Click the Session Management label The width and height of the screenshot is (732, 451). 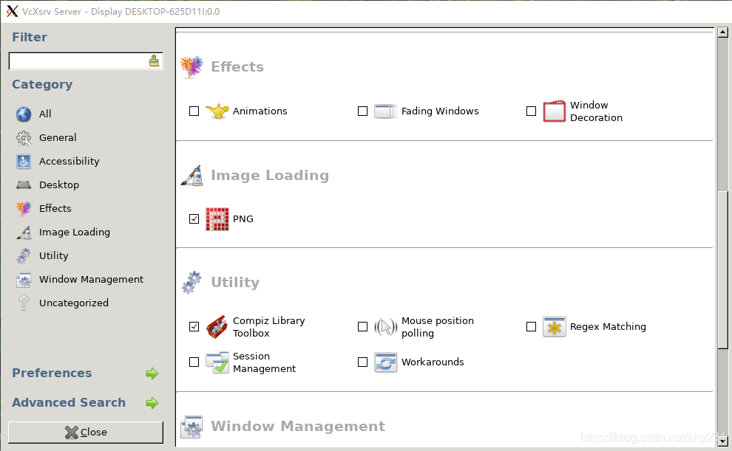click(x=264, y=362)
